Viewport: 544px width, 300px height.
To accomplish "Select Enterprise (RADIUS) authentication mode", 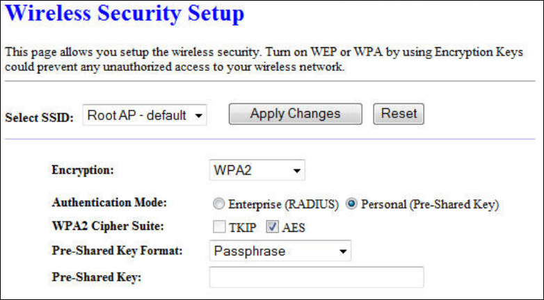I will click(219, 205).
